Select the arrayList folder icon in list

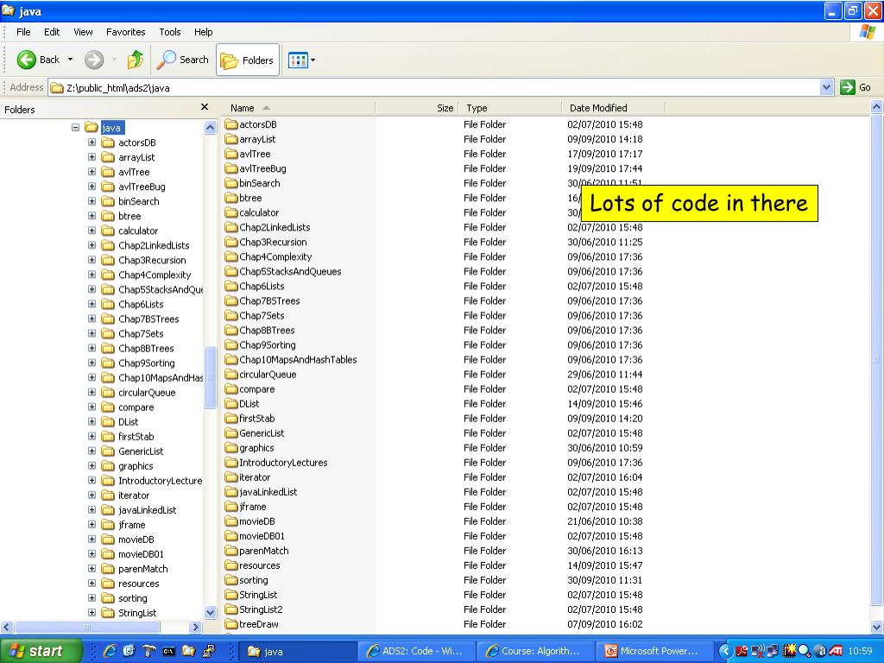[x=231, y=139]
